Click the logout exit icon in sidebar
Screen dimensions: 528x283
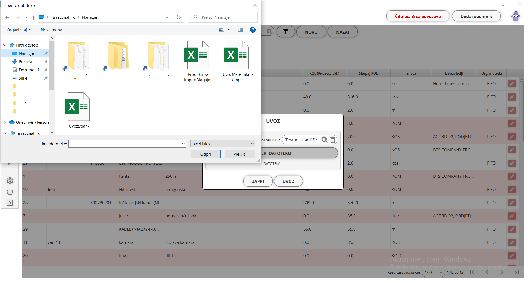click(10, 203)
